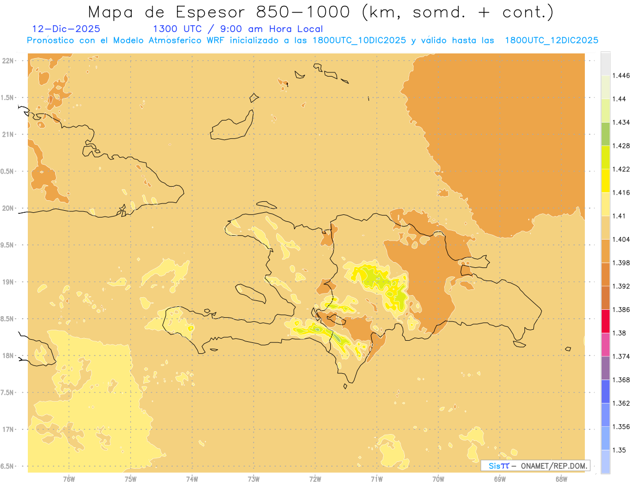This screenshot has height=486, width=630.
Task: Click the green colorbar swatch between 1.428 and 1.434
Action: (605, 134)
